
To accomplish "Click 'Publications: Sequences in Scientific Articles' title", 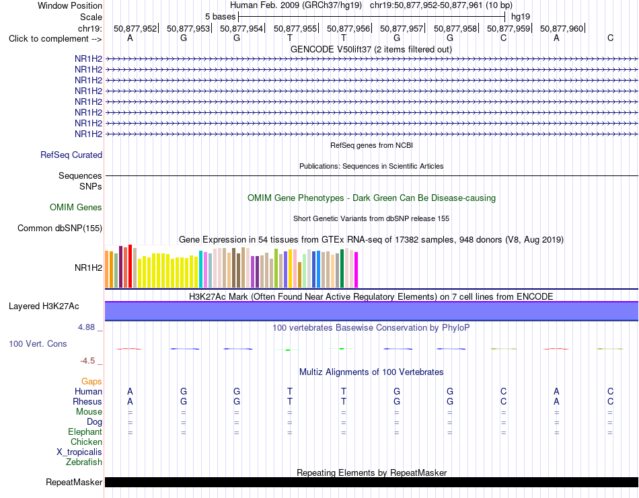I will (371, 166).
